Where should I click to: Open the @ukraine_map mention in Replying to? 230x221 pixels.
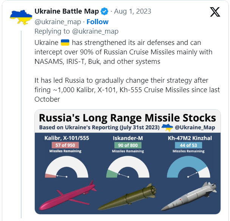pos(95,31)
